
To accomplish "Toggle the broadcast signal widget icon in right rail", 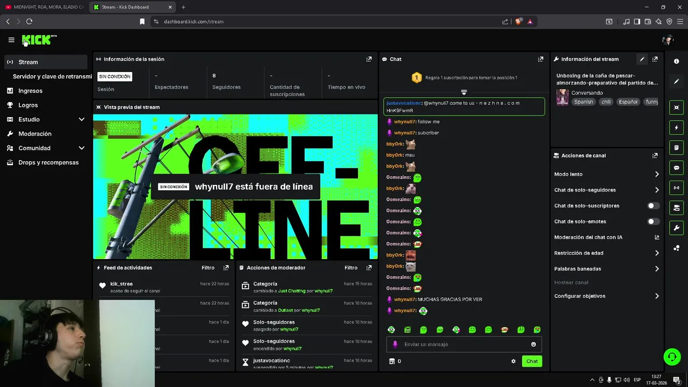I will pos(676,188).
